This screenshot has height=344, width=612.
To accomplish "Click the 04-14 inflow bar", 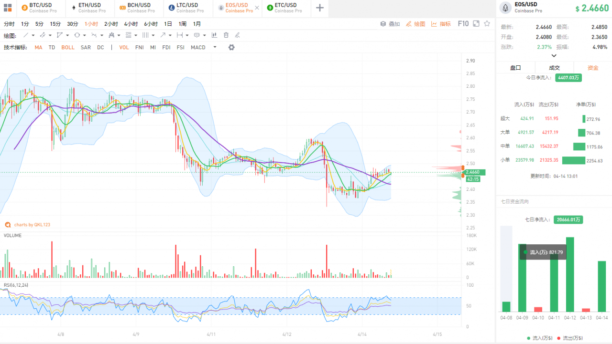I will (602, 286).
